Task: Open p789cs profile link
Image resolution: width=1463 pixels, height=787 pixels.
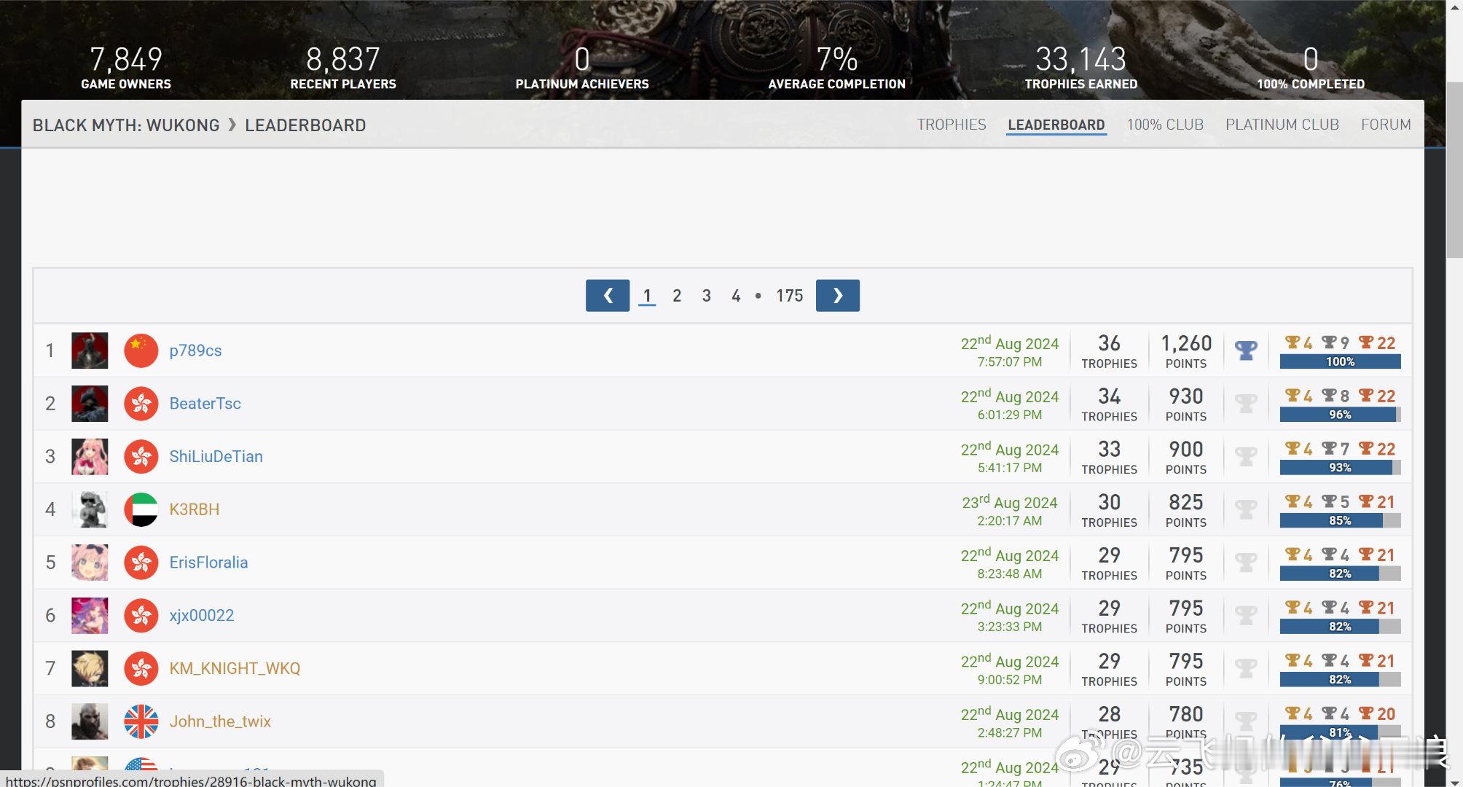Action: pyautogui.click(x=195, y=351)
